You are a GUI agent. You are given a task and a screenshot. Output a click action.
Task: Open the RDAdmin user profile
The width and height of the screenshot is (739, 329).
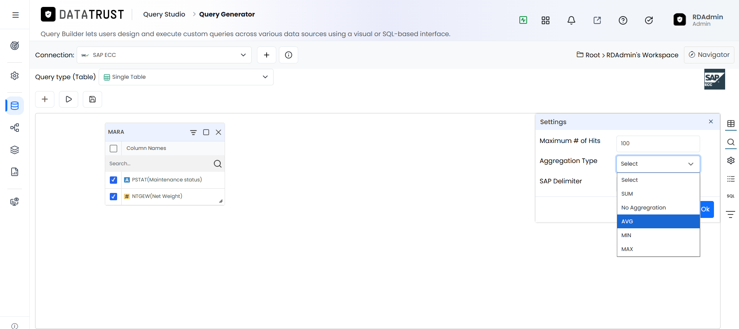(x=698, y=20)
